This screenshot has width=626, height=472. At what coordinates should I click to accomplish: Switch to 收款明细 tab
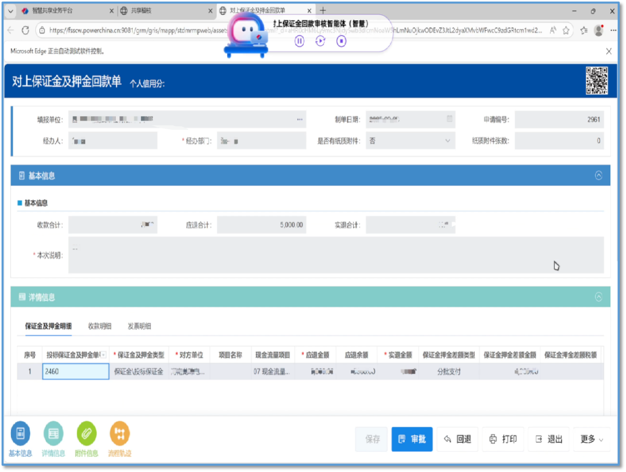(x=100, y=326)
